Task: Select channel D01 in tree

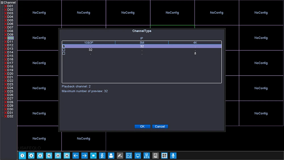Action: click(x=10, y=6)
